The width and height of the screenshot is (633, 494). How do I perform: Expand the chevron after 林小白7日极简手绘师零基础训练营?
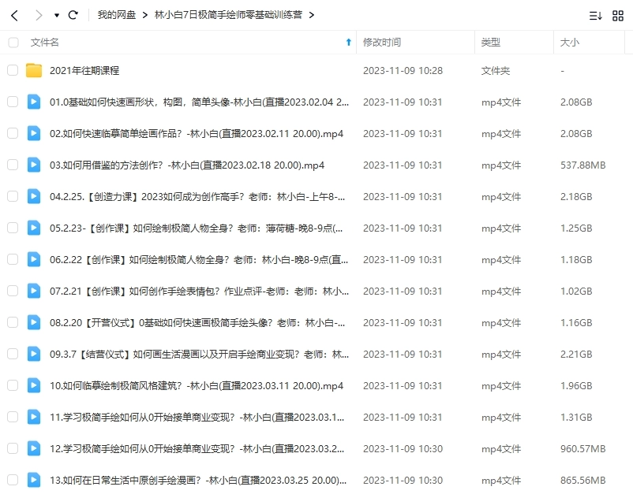(x=311, y=15)
